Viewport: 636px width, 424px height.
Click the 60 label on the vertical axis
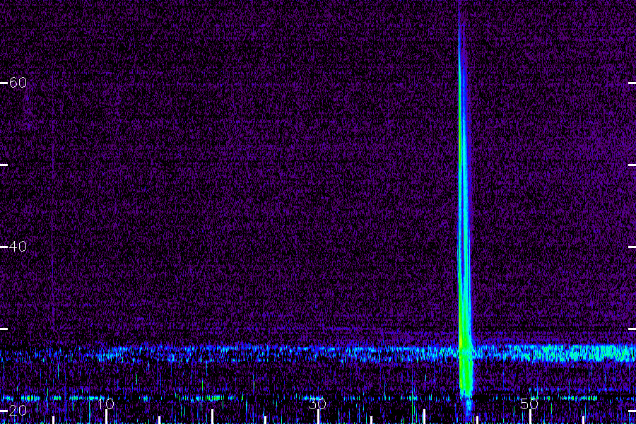pyautogui.click(x=18, y=83)
